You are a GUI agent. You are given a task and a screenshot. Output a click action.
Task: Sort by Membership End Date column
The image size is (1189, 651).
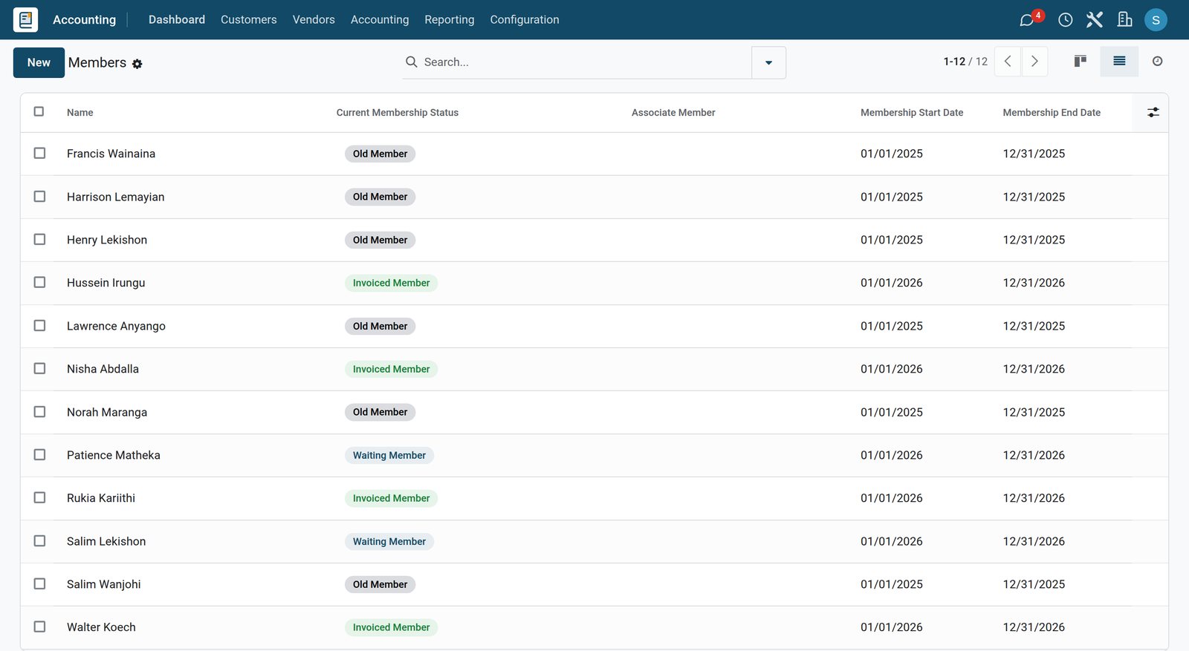point(1052,113)
